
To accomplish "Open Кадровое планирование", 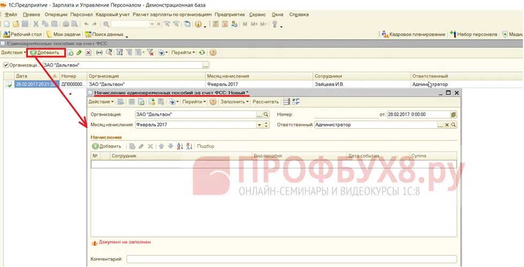I will pyautogui.click(x=414, y=34).
